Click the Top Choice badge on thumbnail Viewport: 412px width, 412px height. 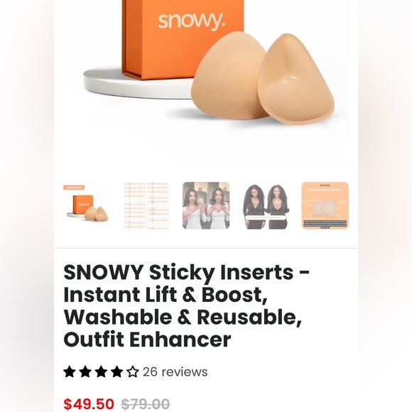(74, 188)
